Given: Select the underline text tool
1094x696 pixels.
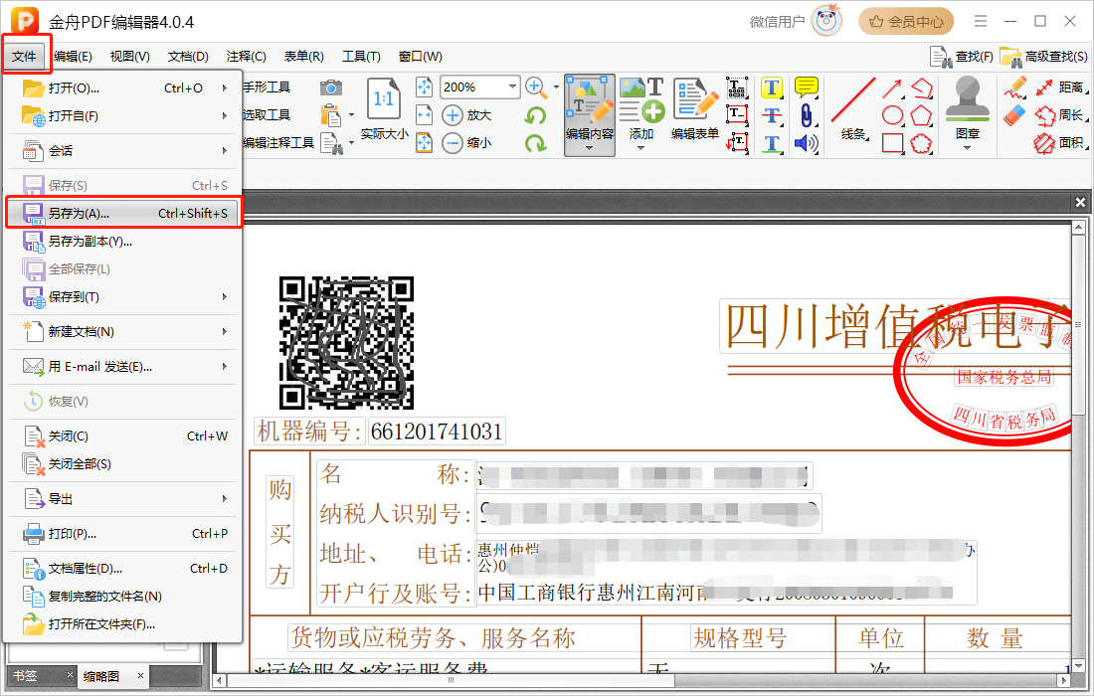Looking at the screenshot, I should pyautogui.click(x=771, y=143).
